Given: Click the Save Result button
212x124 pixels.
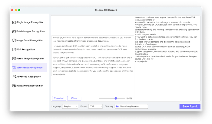Looking at the screenshot, I should (x=190, y=106).
